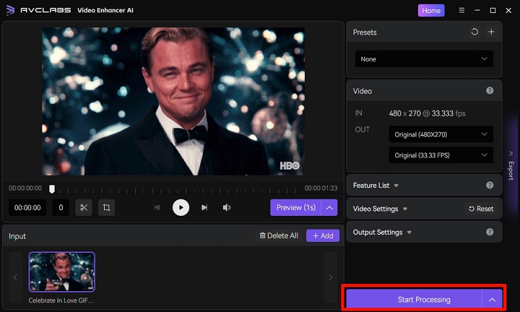This screenshot has height=312, width=520.
Task: Click the frame number field
Action: pyautogui.click(x=60, y=207)
